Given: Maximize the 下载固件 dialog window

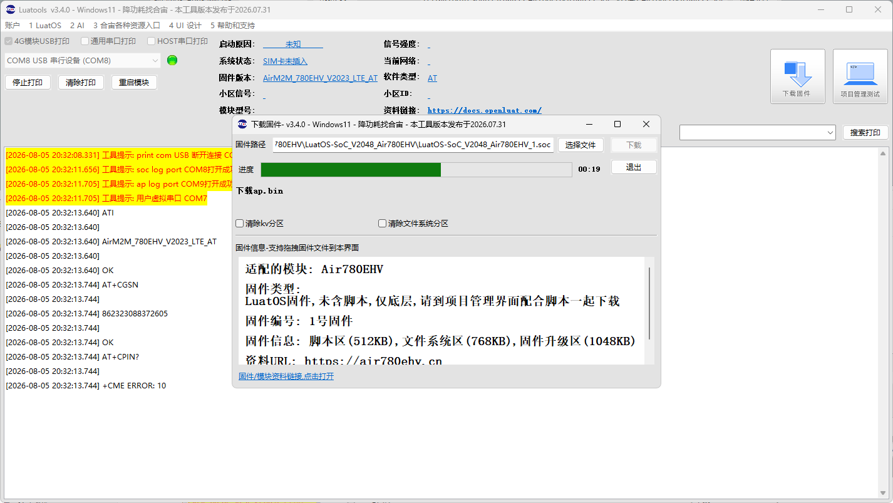Looking at the screenshot, I should (617, 124).
